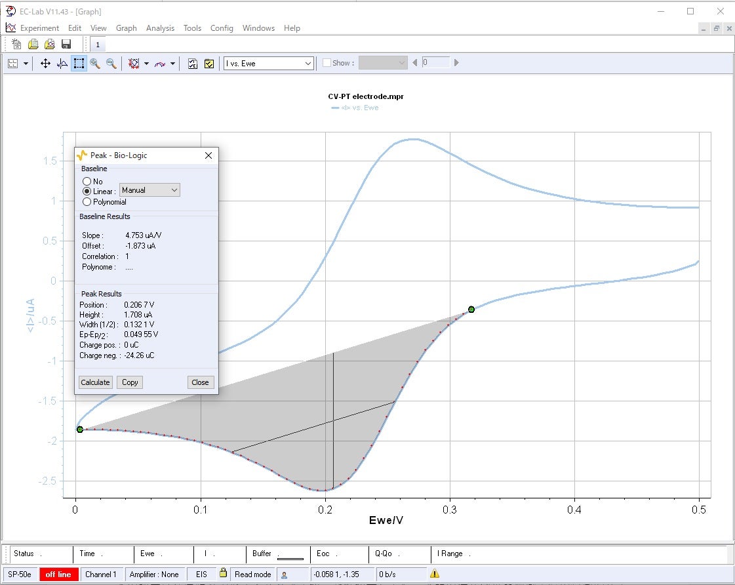Click the load data file icon

tap(50, 44)
